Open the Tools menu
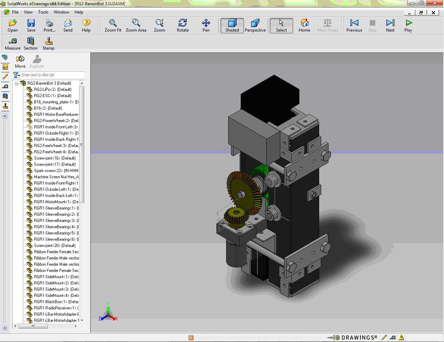Screen dimensions: 444x342 pyautogui.click(x=43, y=12)
